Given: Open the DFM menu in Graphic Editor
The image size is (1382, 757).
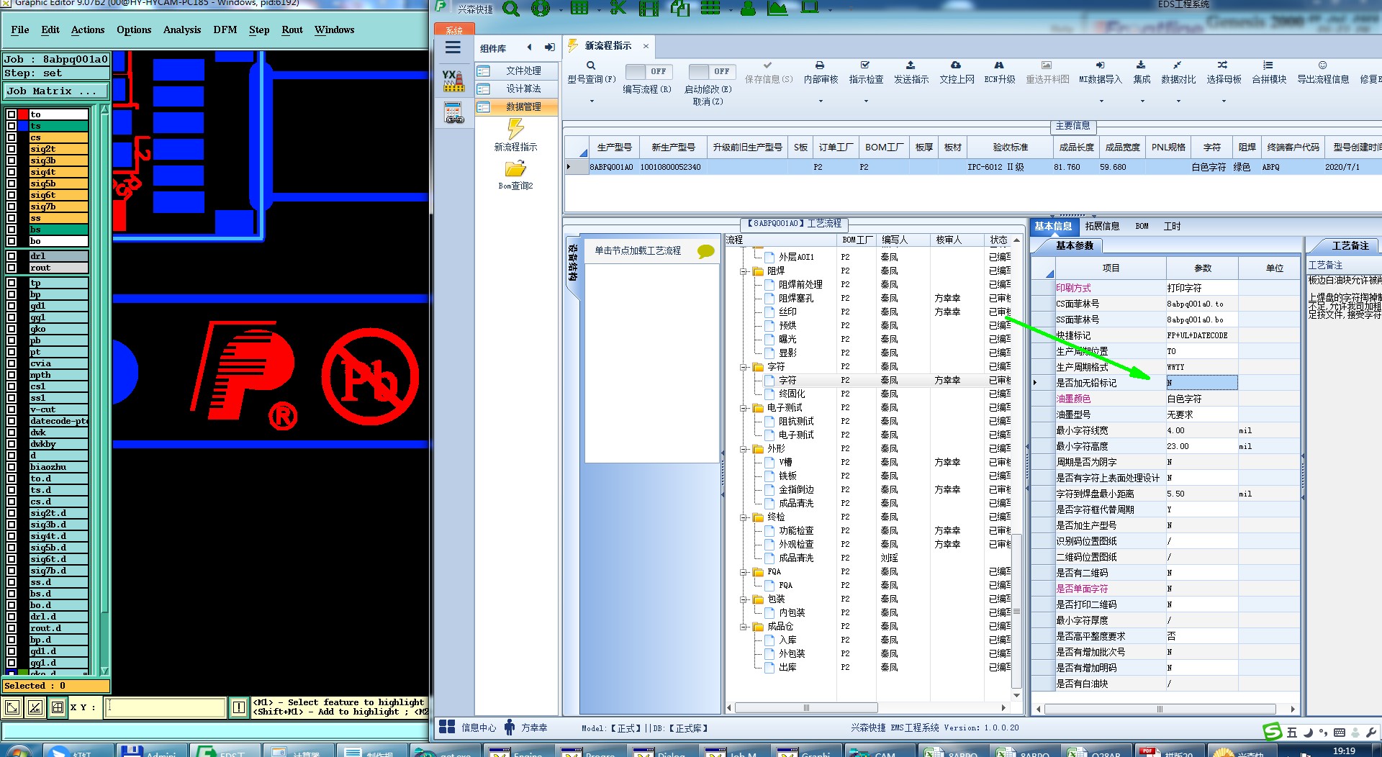Looking at the screenshot, I should click(x=225, y=30).
